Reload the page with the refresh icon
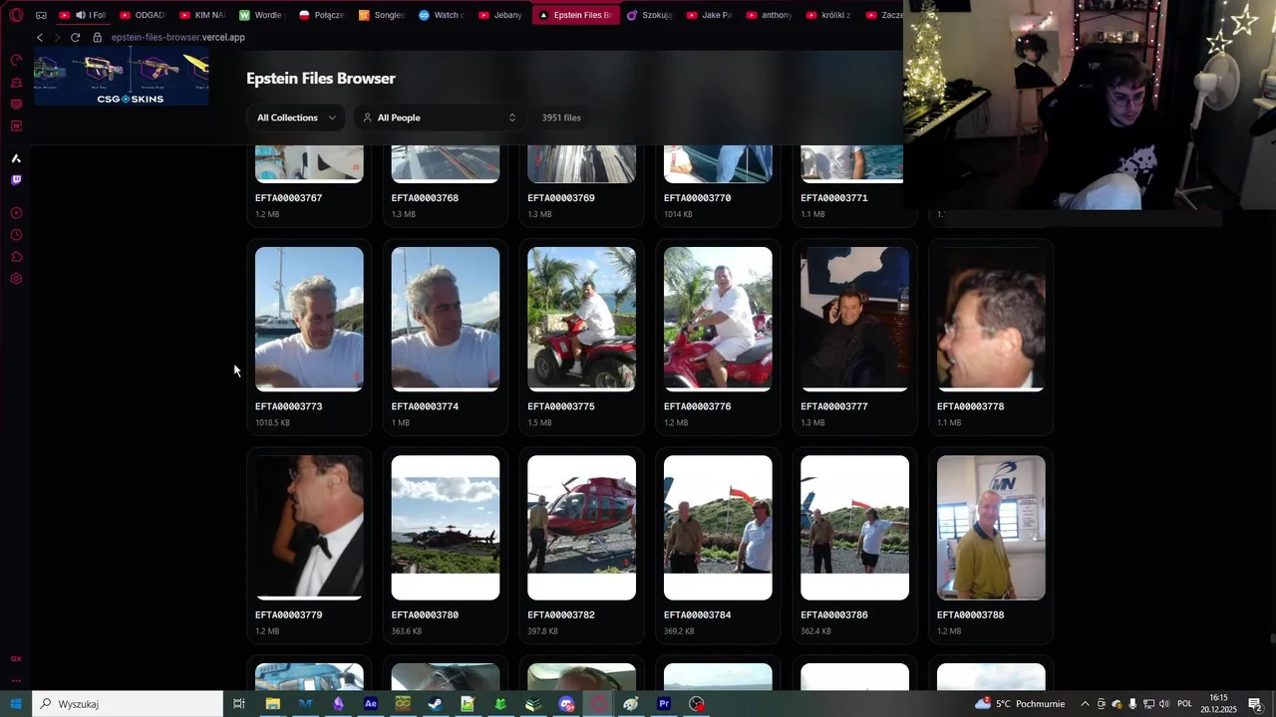This screenshot has height=717, width=1276. coord(75,37)
